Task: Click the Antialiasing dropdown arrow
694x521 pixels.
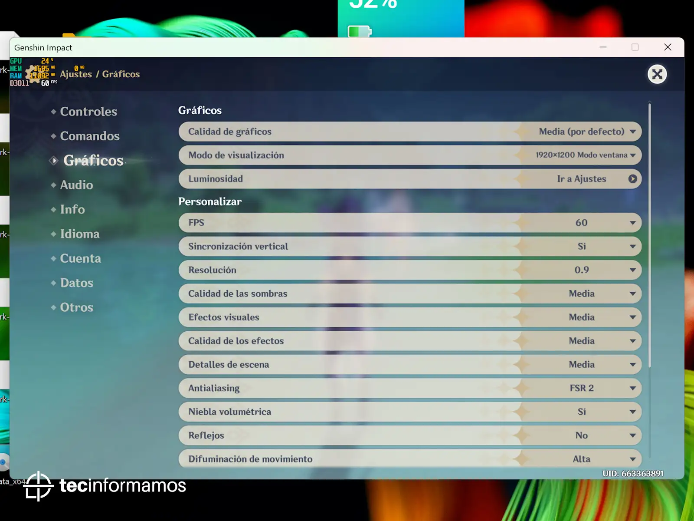Action: (632, 388)
